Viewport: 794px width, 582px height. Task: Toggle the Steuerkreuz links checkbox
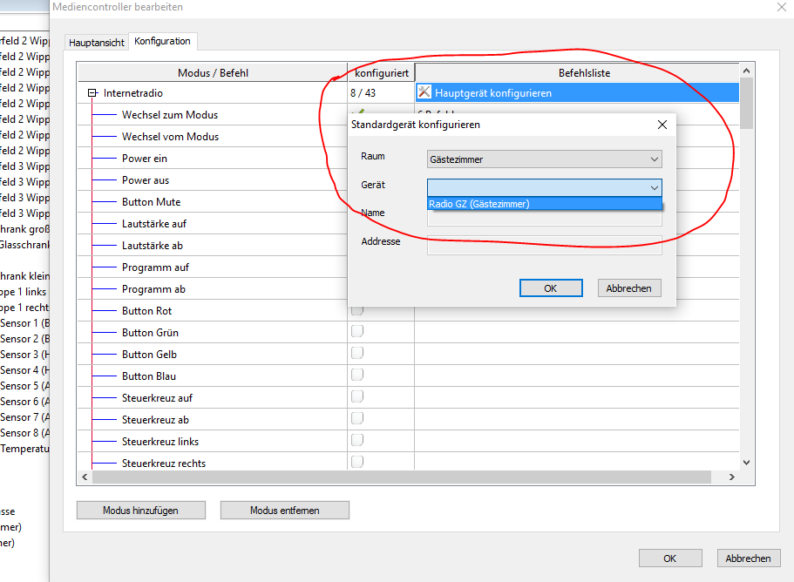[x=357, y=440]
